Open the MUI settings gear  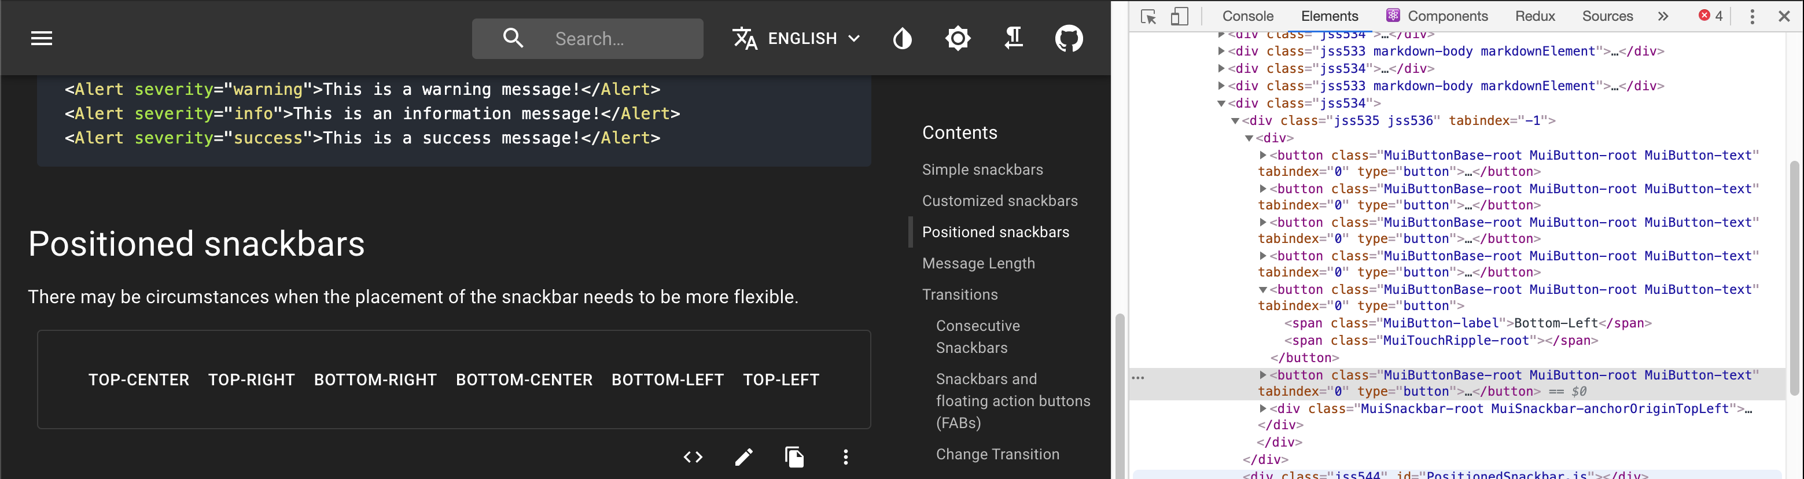(x=958, y=38)
